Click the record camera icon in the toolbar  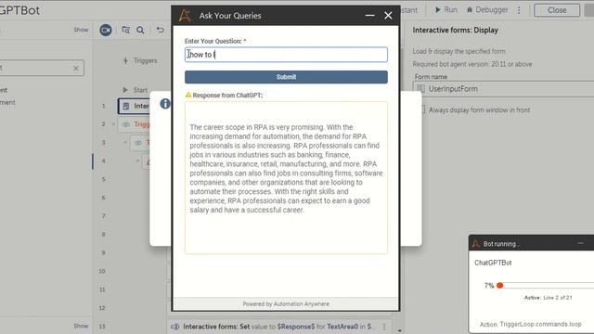pos(106,30)
